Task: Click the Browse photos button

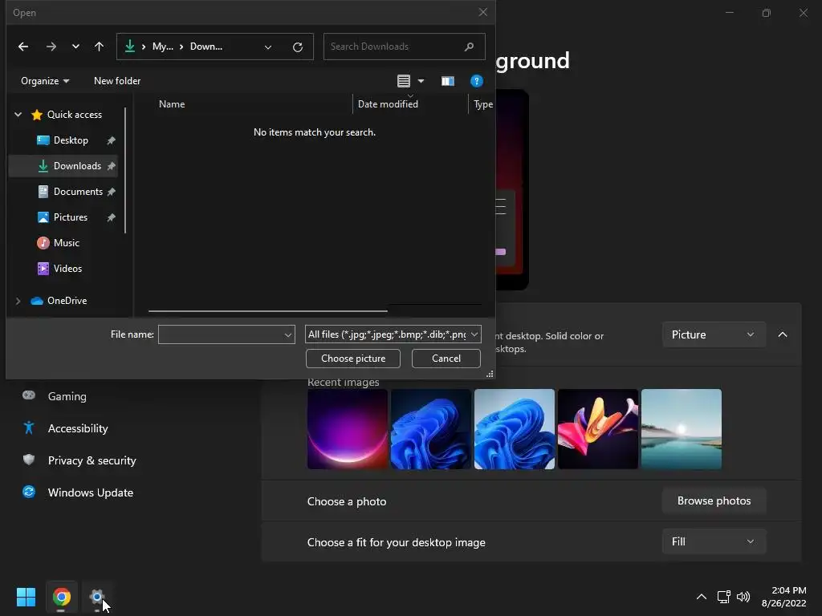Action: click(714, 500)
